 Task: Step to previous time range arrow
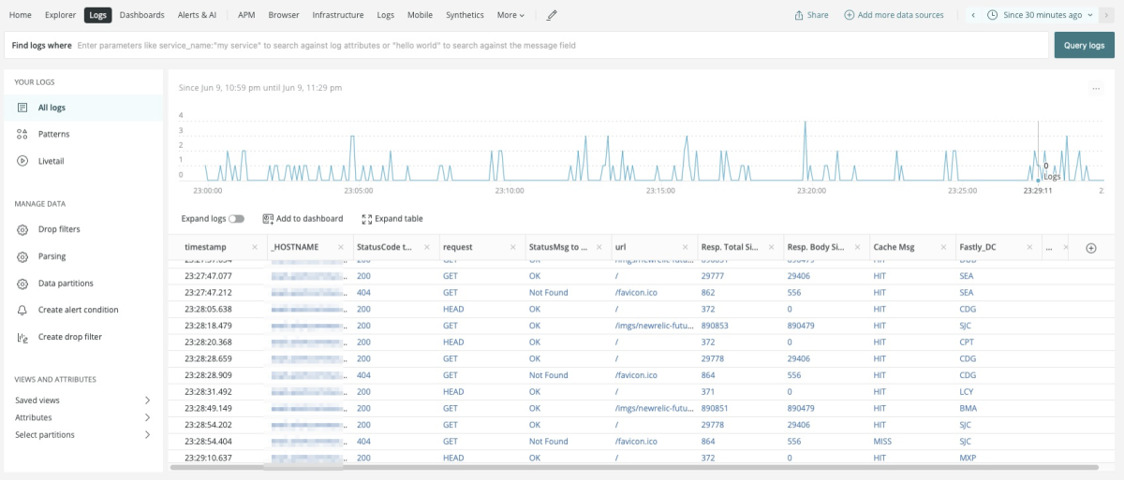tap(973, 15)
